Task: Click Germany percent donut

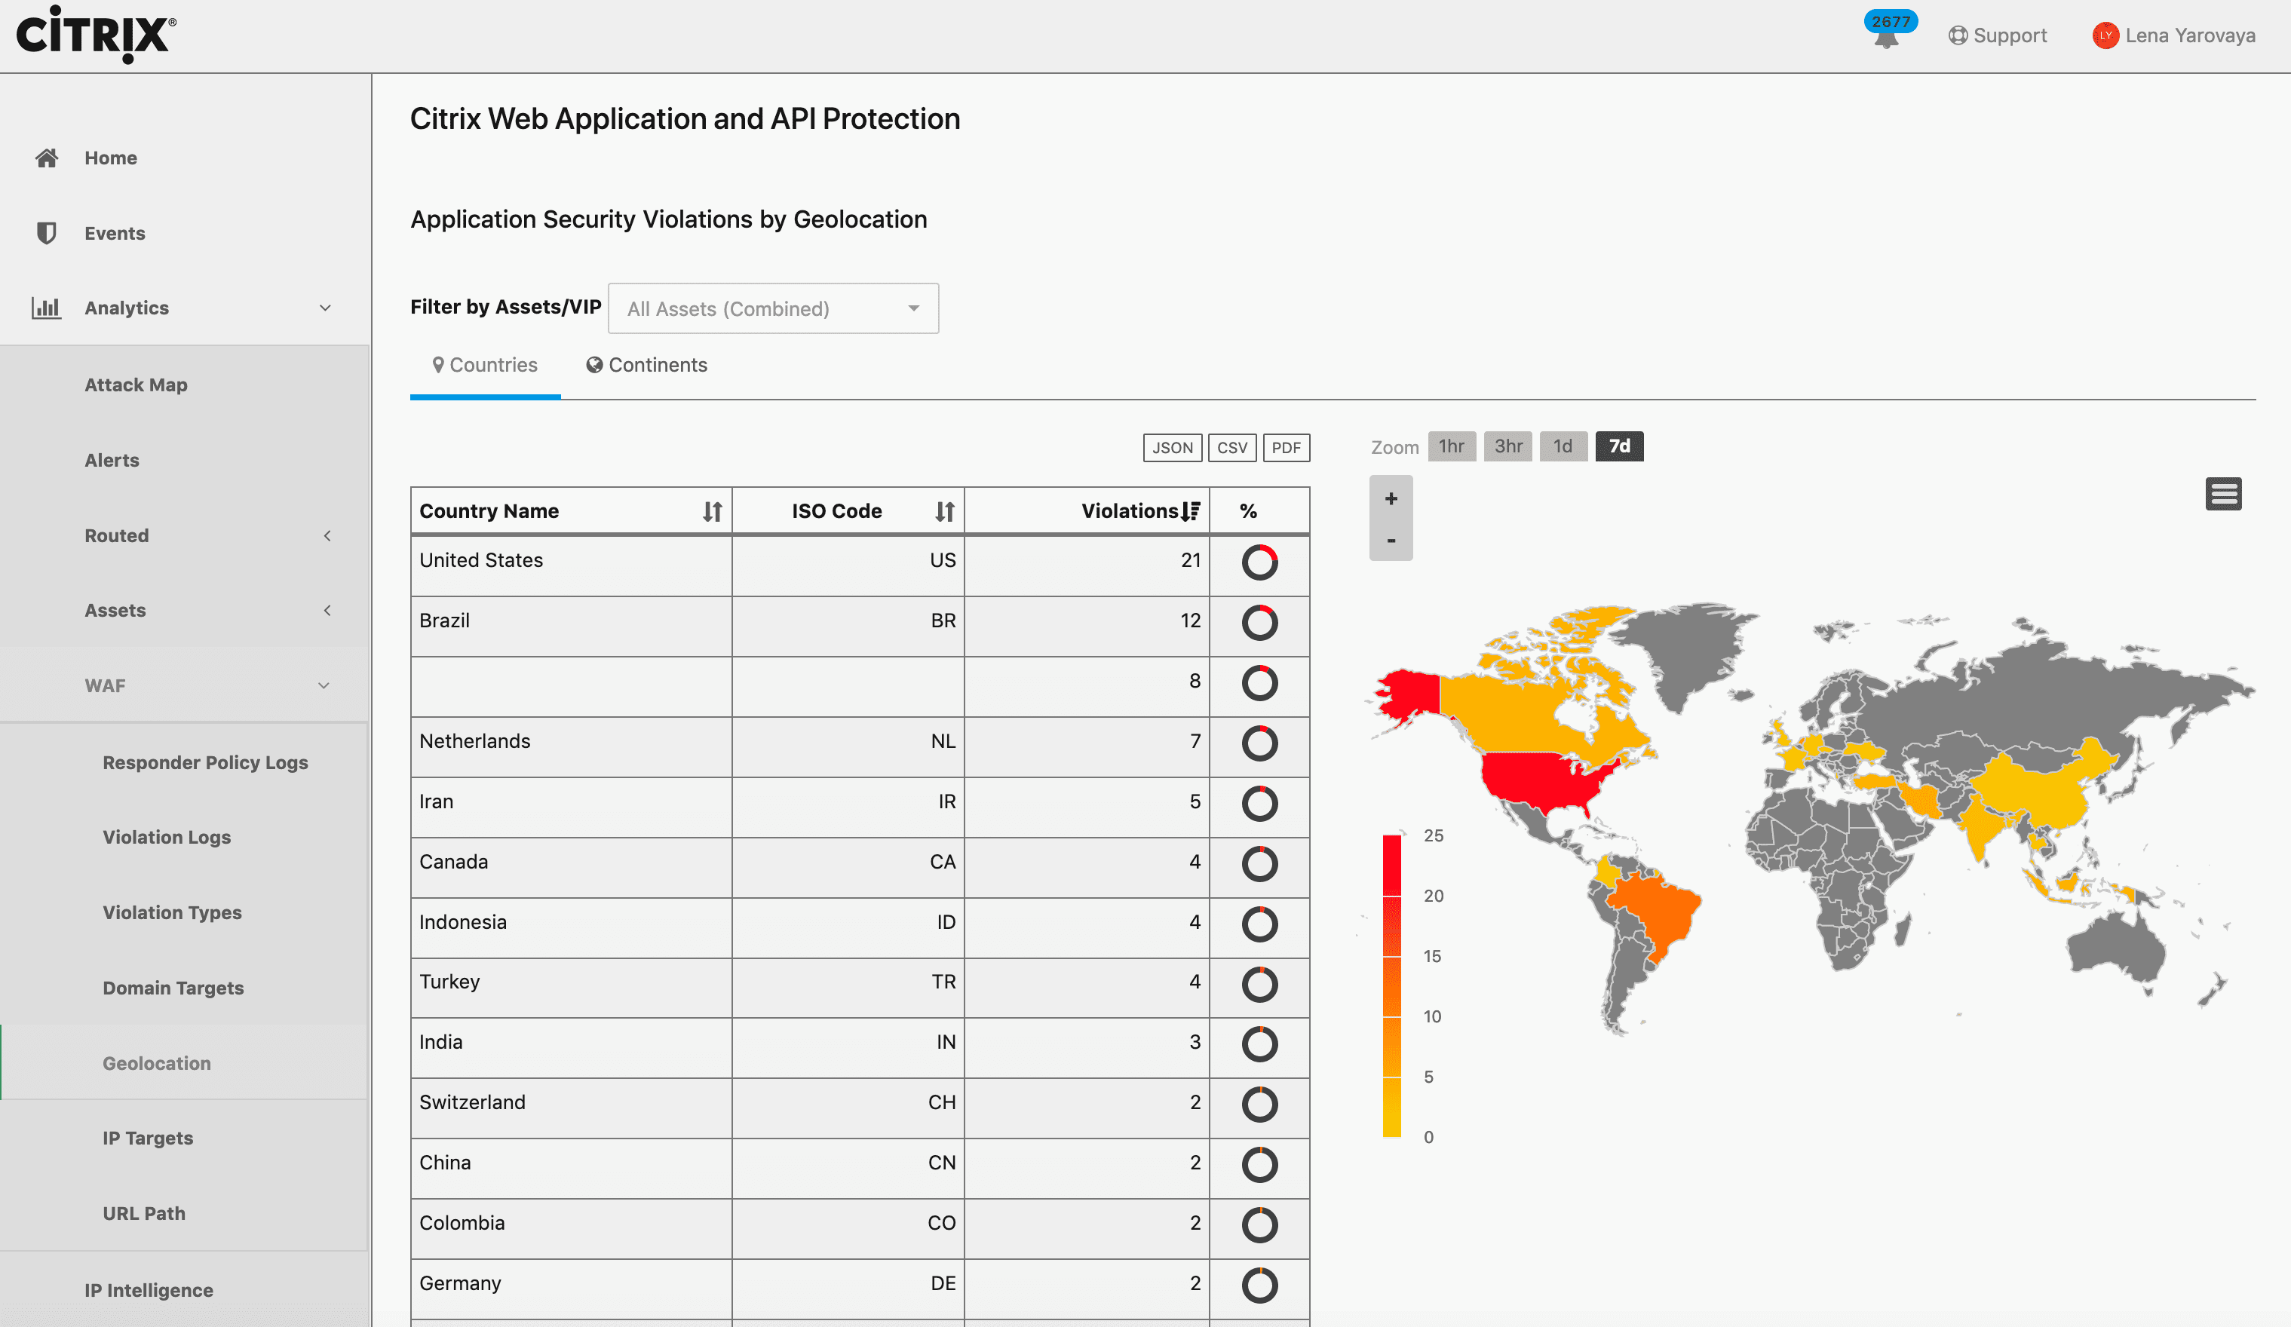Action: click(x=1260, y=1286)
